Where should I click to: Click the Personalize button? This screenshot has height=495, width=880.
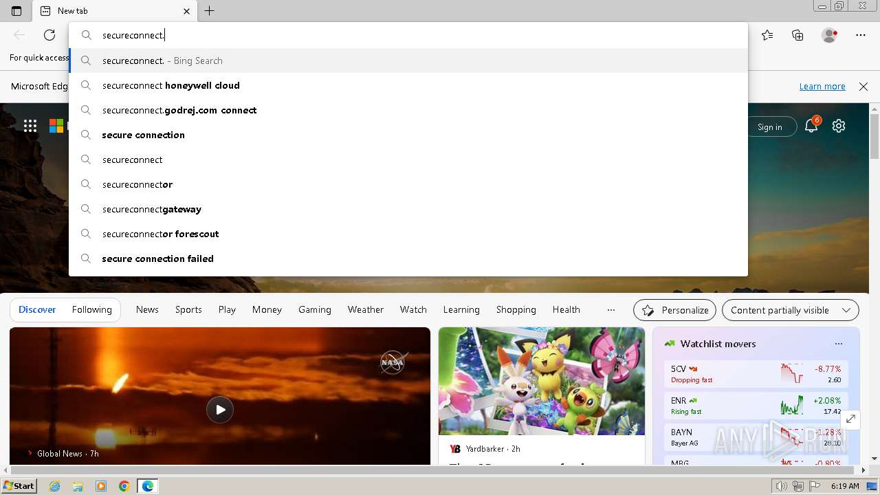point(674,310)
